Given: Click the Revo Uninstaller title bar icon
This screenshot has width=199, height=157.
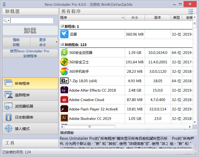Looking at the screenshot, I should point(4,4).
